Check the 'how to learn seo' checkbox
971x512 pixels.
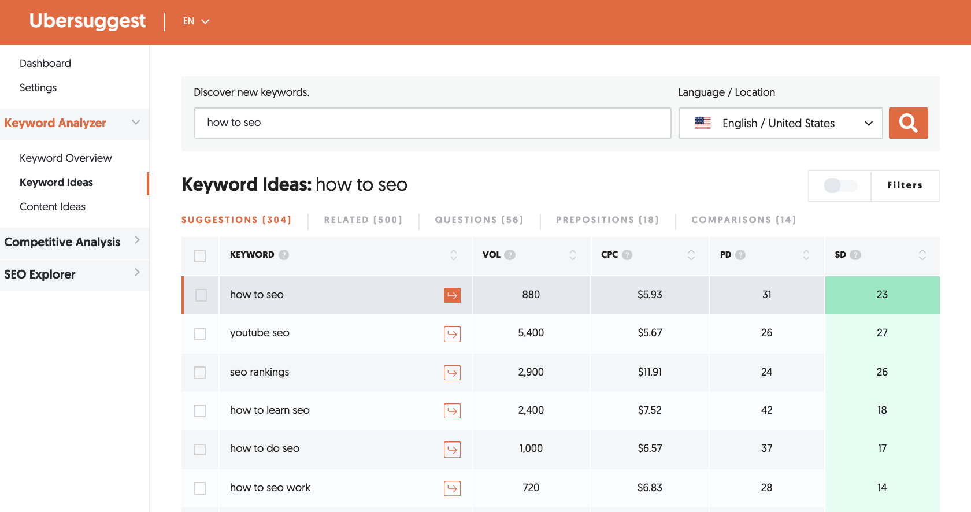(200, 411)
